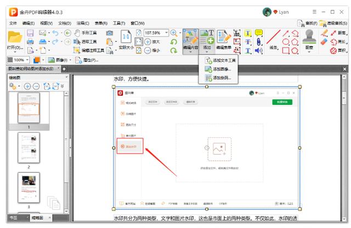Viewport: 351px width, 228px height.
Task: Choose the edit annotation tool (编辑注释工具)
Action: point(89,50)
